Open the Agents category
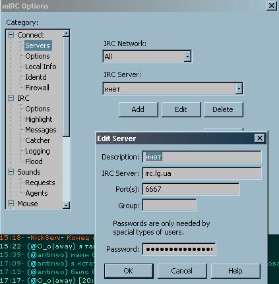Viewport: 279px width, 284px height. (36, 193)
